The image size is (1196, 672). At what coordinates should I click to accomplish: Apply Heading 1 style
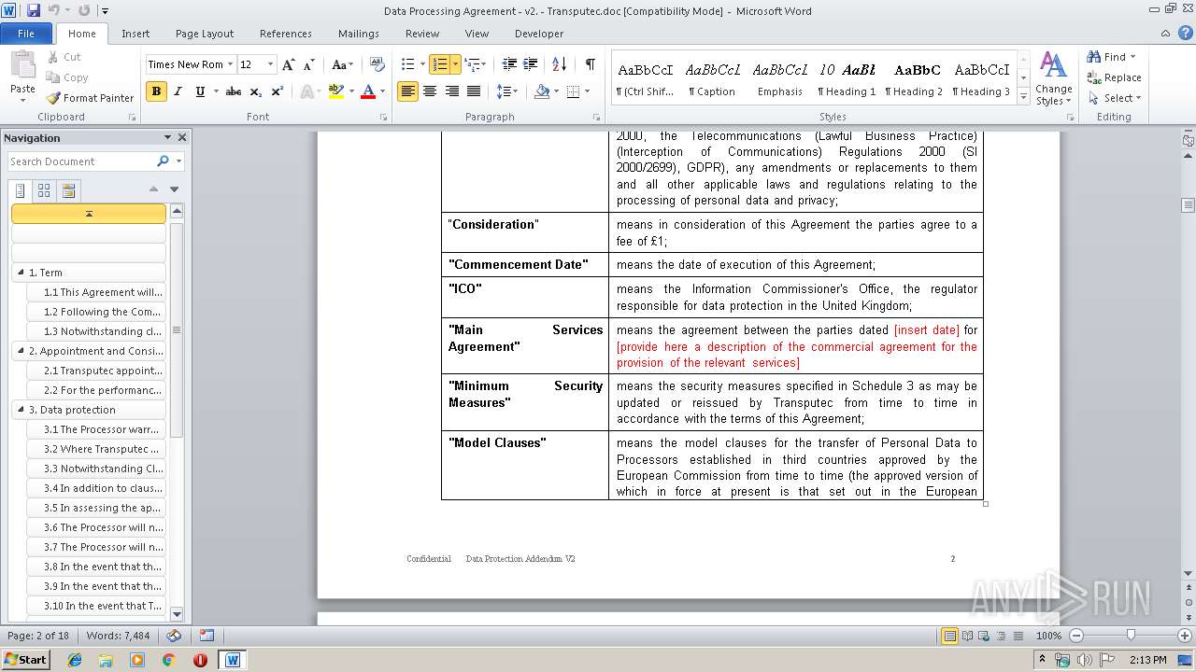(x=847, y=79)
